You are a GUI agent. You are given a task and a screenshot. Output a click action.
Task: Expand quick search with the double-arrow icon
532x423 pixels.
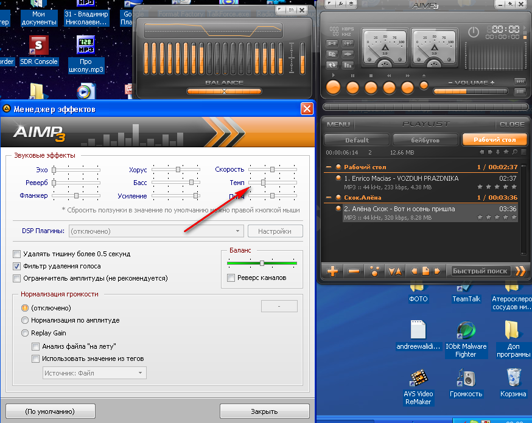click(520, 271)
